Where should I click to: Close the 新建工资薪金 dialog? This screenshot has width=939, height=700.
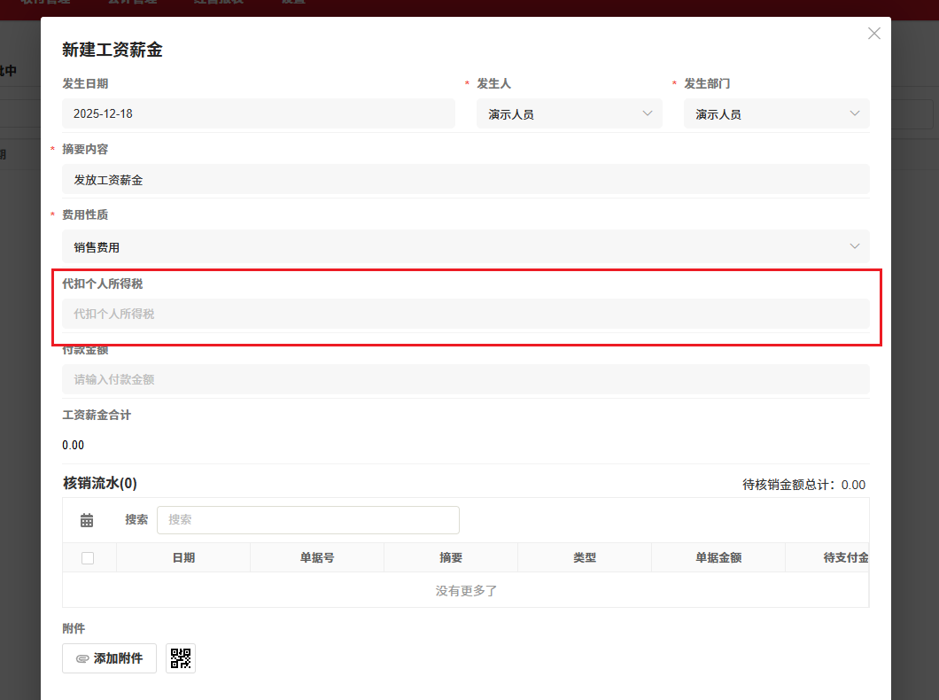873,34
